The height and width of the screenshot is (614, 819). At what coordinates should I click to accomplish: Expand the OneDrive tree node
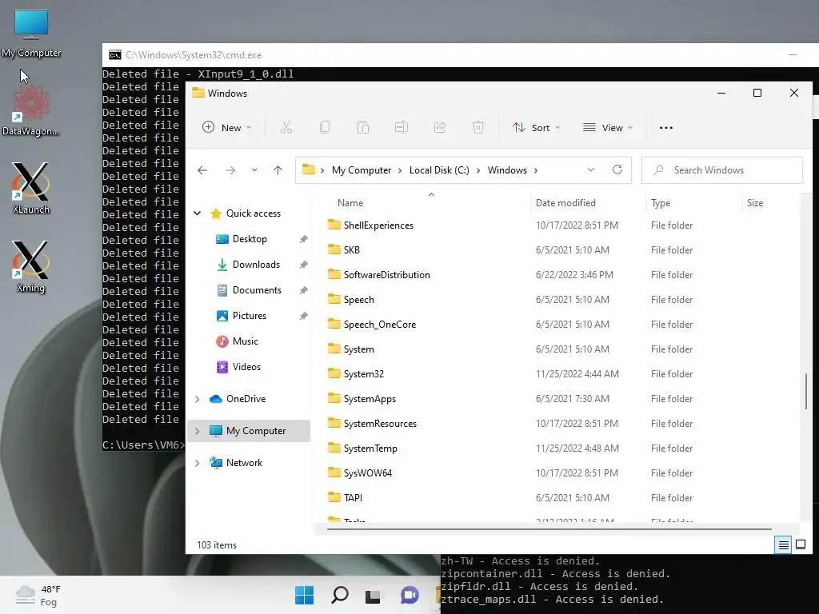(197, 399)
